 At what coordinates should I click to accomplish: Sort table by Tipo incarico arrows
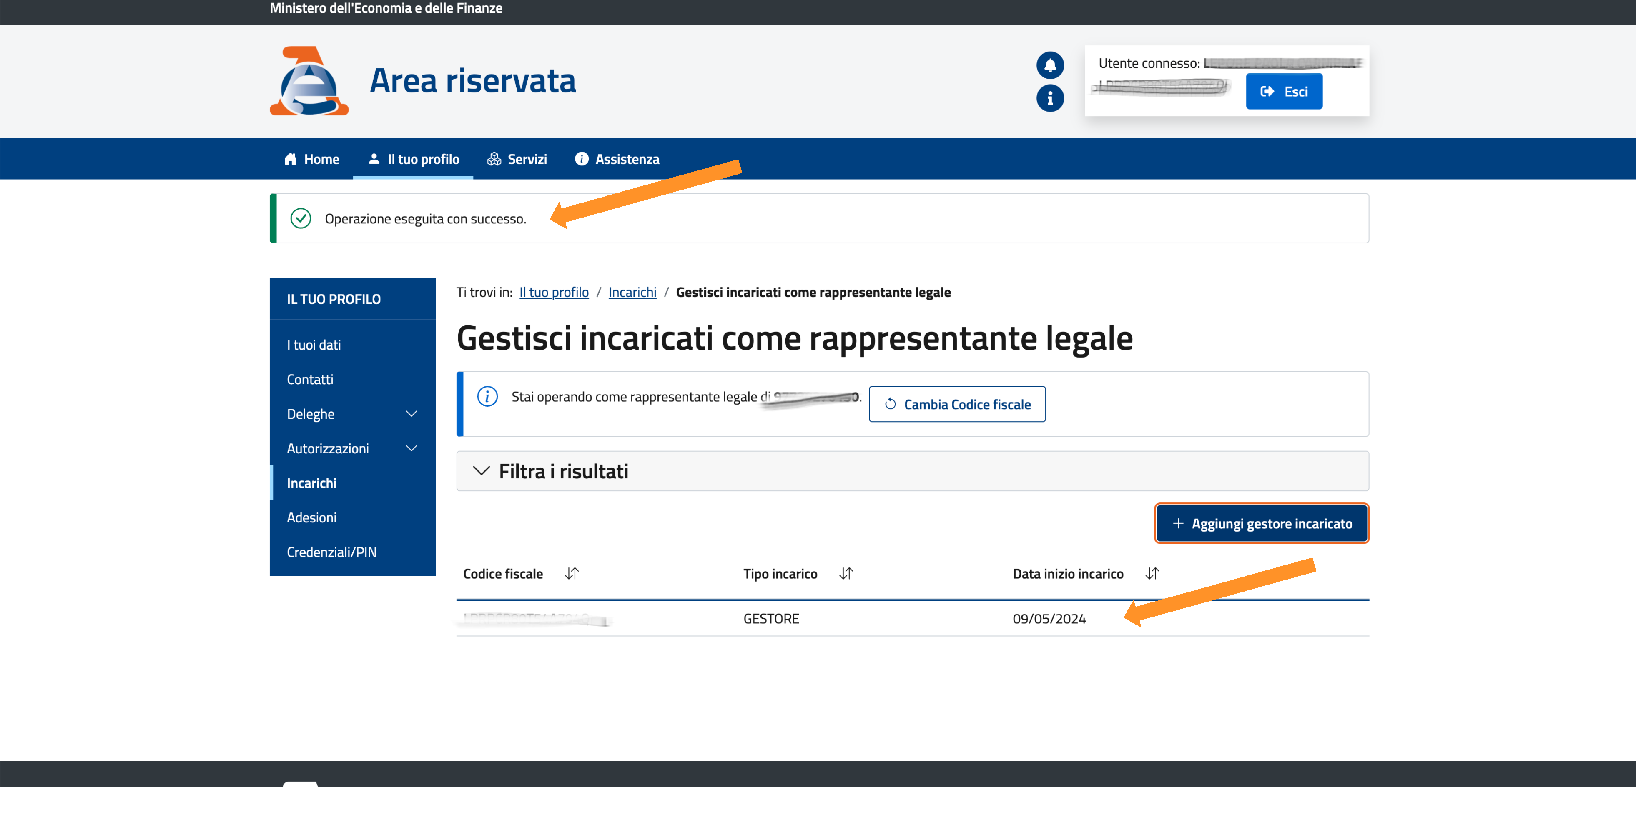click(x=846, y=574)
